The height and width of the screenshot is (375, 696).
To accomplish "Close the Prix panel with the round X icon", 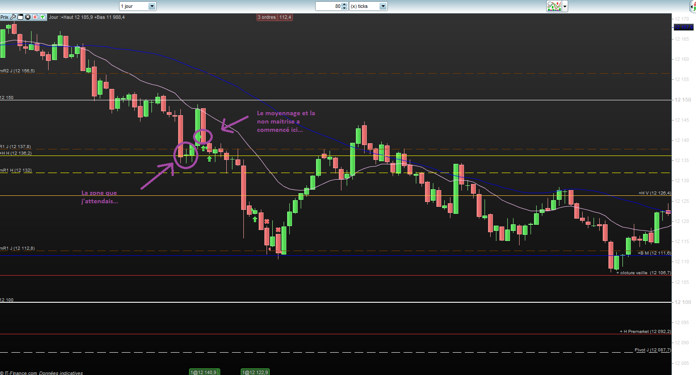I will point(28,17).
